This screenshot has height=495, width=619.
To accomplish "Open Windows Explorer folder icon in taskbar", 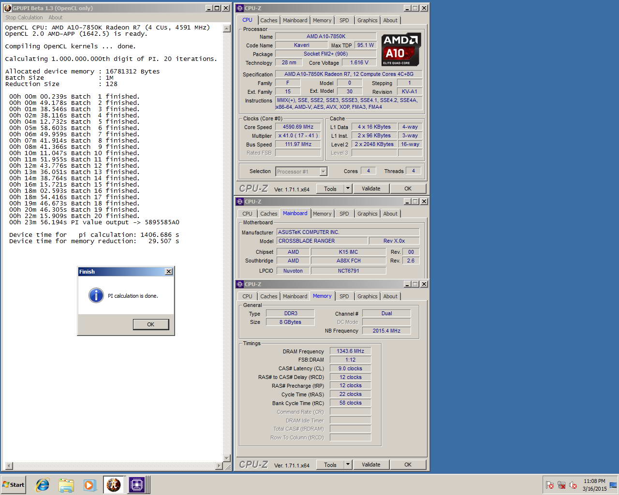I will click(x=66, y=485).
